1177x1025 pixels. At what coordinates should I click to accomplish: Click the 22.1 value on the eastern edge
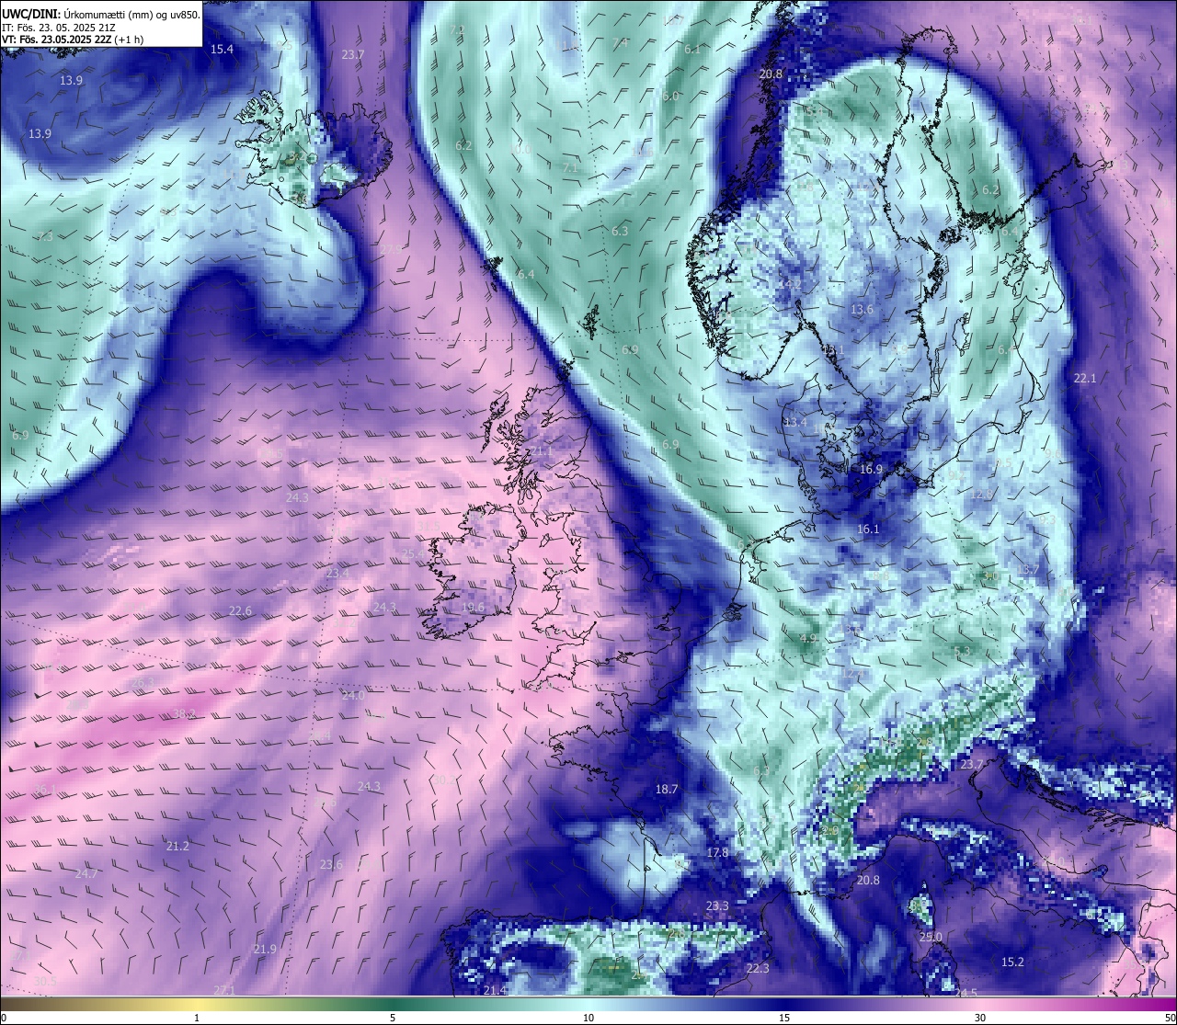click(x=1085, y=379)
